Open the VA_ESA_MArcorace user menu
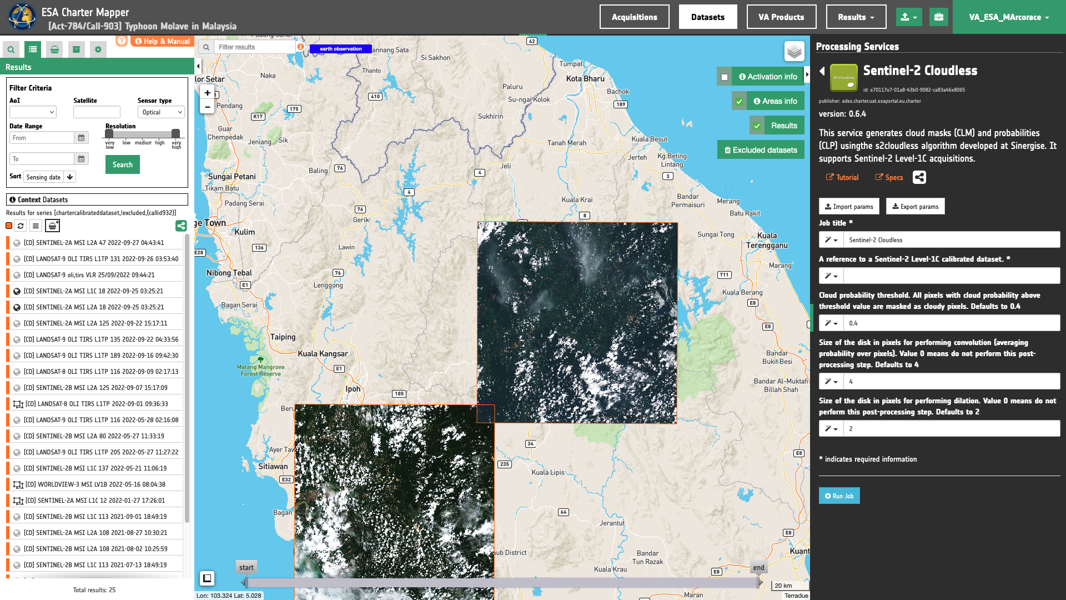 [1009, 17]
